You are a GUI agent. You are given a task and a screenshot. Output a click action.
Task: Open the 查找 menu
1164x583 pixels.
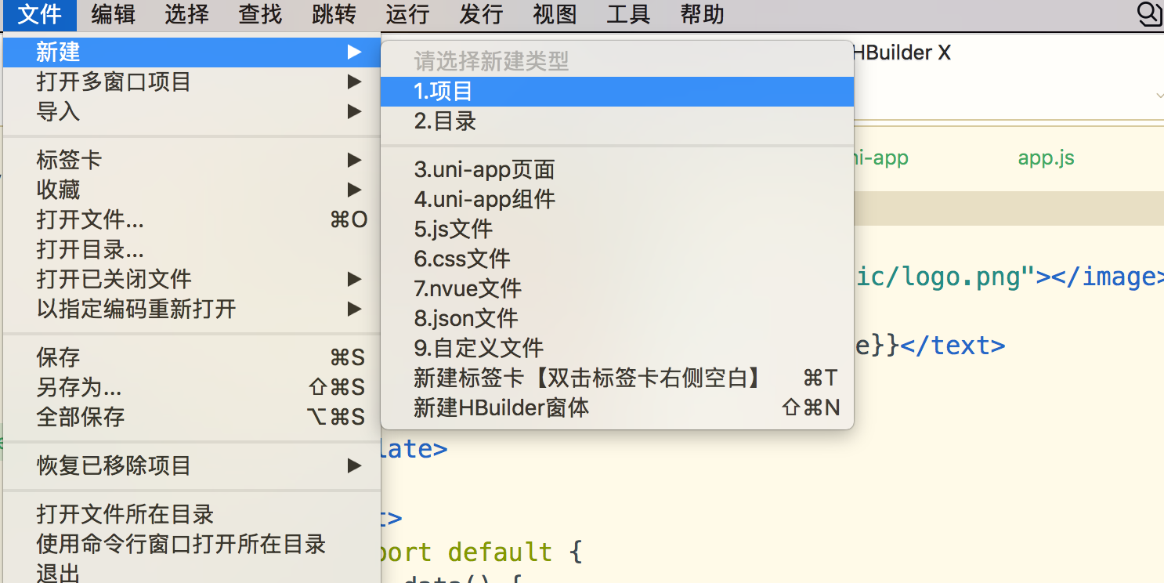[260, 14]
